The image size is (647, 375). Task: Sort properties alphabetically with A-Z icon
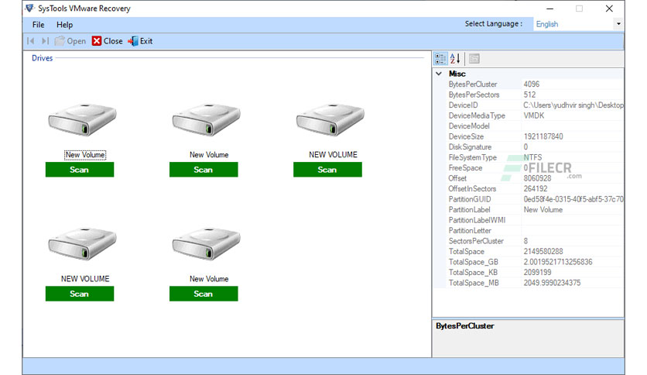coord(455,59)
